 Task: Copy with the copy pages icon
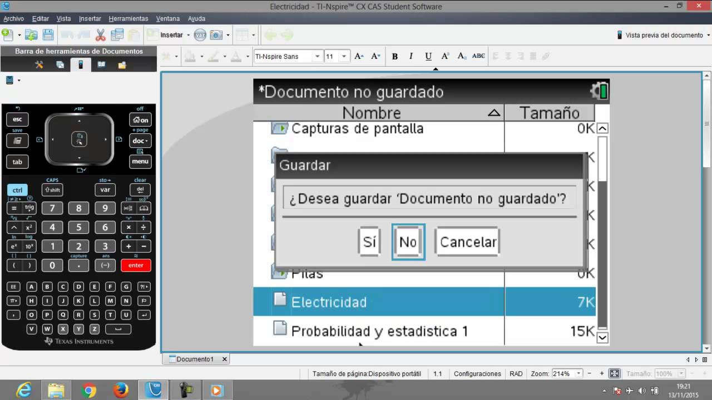point(117,35)
